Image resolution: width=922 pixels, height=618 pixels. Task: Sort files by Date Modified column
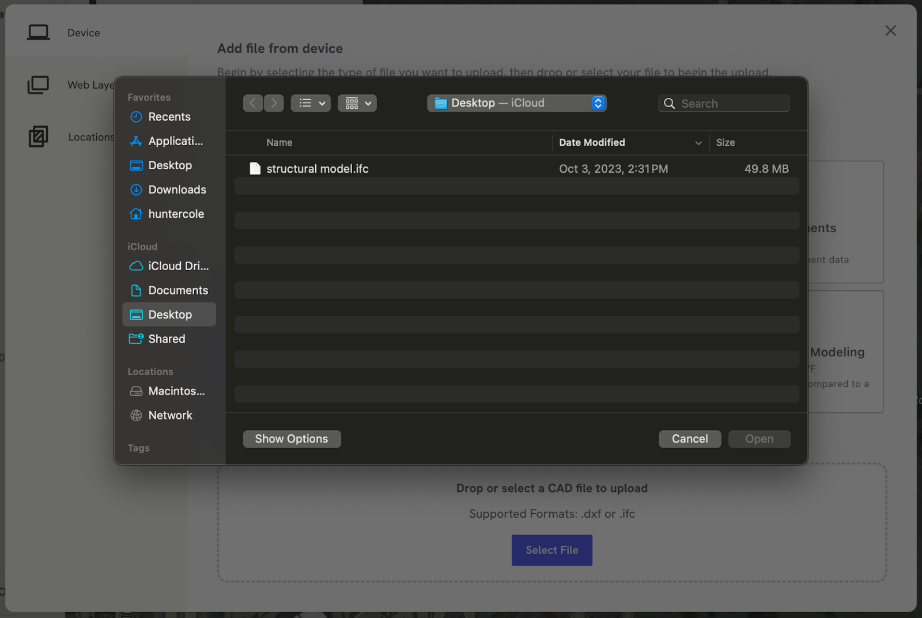point(592,142)
